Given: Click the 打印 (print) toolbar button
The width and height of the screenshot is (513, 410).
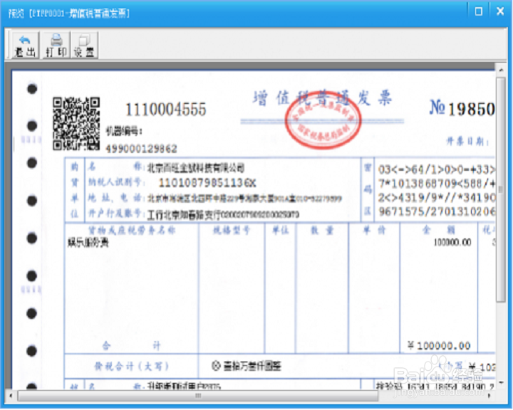Looking at the screenshot, I should point(56,46).
